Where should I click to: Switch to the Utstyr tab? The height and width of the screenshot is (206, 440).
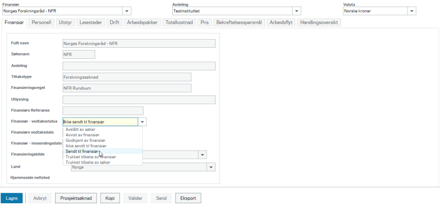click(x=65, y=23)
